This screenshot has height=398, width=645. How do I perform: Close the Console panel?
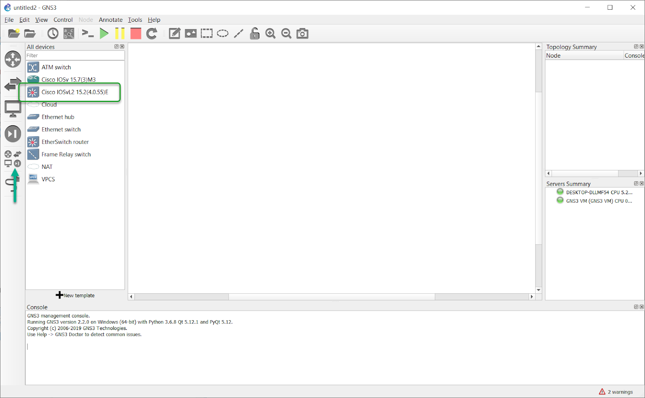[642, 307]
